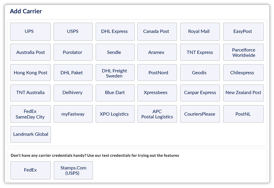This screenshot has height=188, width=274.
Task: Select DHL Freight Sweden carrier
Action: point(115,73)
